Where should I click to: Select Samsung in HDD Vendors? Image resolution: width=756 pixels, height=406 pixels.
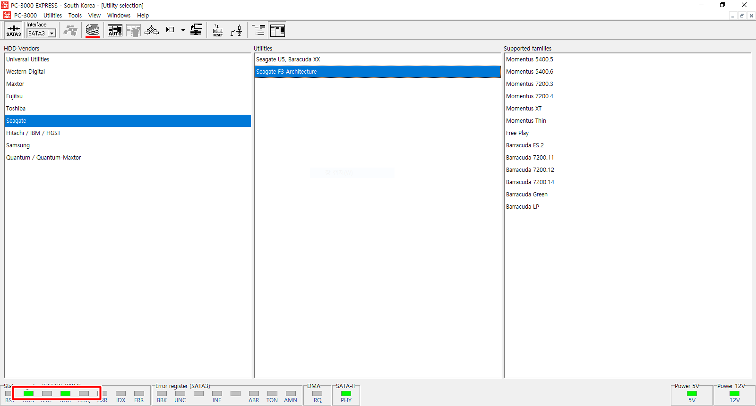point(128,145)
